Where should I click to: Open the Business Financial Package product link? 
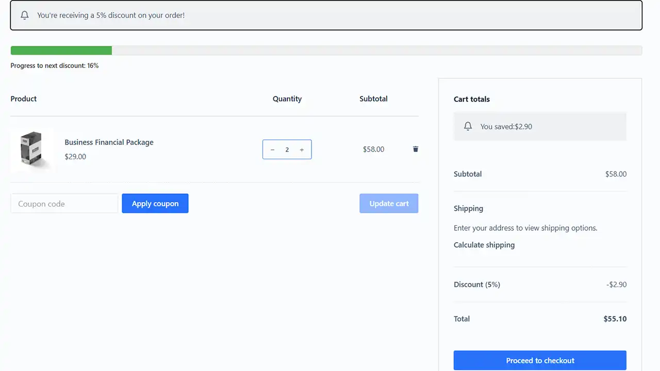109,142
